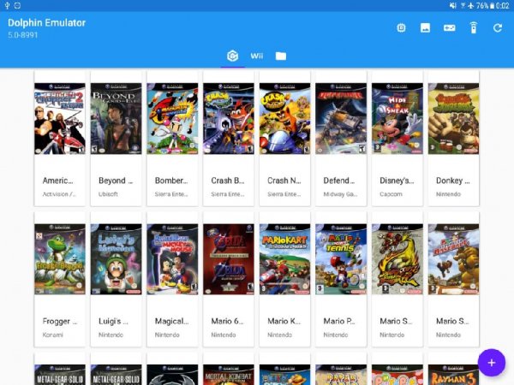Screen dimensions: 514x385
Task: Open Mario Superstar Baseball cover
Action: tap(453, 259)
